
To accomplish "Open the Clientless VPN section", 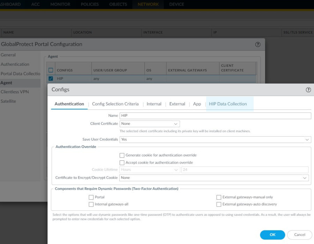I will [15, 92].
